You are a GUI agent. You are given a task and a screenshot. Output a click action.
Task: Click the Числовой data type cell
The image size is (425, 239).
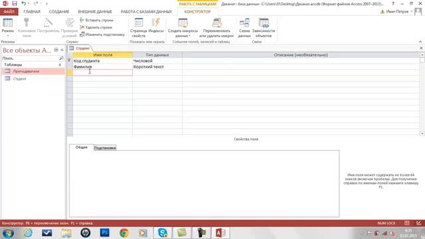[157, 60]
